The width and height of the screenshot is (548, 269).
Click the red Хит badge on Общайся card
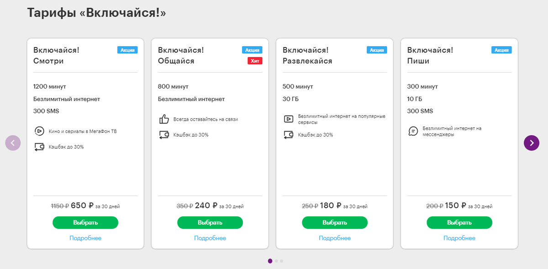[255, 61]
